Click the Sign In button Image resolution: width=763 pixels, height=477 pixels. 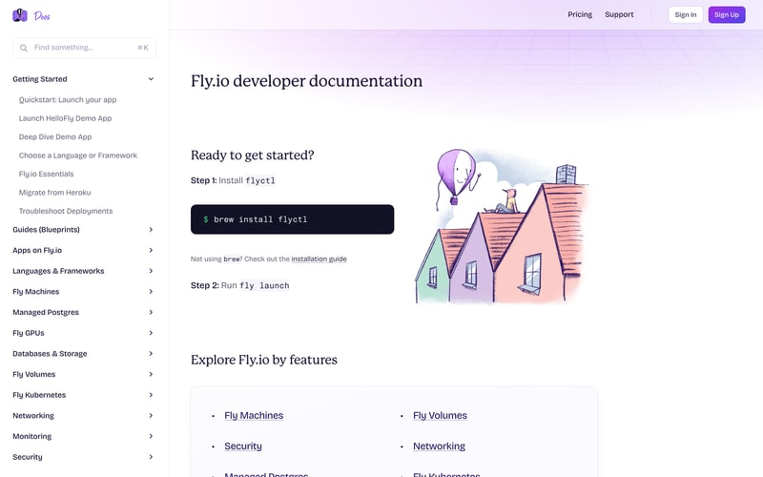coord(686,14)
